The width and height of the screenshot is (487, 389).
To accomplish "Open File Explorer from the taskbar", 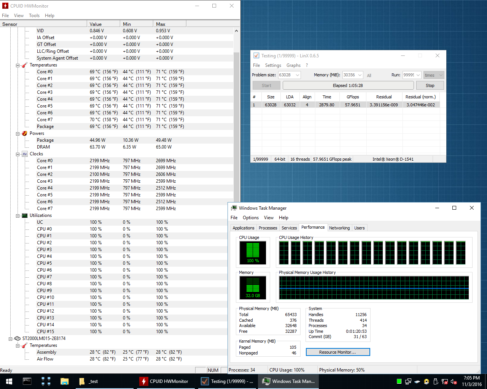I will tap(64, 381).
